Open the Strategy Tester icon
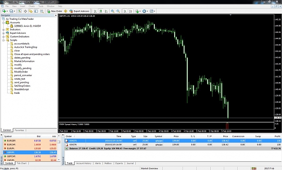The height and width of the screenshot is (170, 282). point(42,11)
